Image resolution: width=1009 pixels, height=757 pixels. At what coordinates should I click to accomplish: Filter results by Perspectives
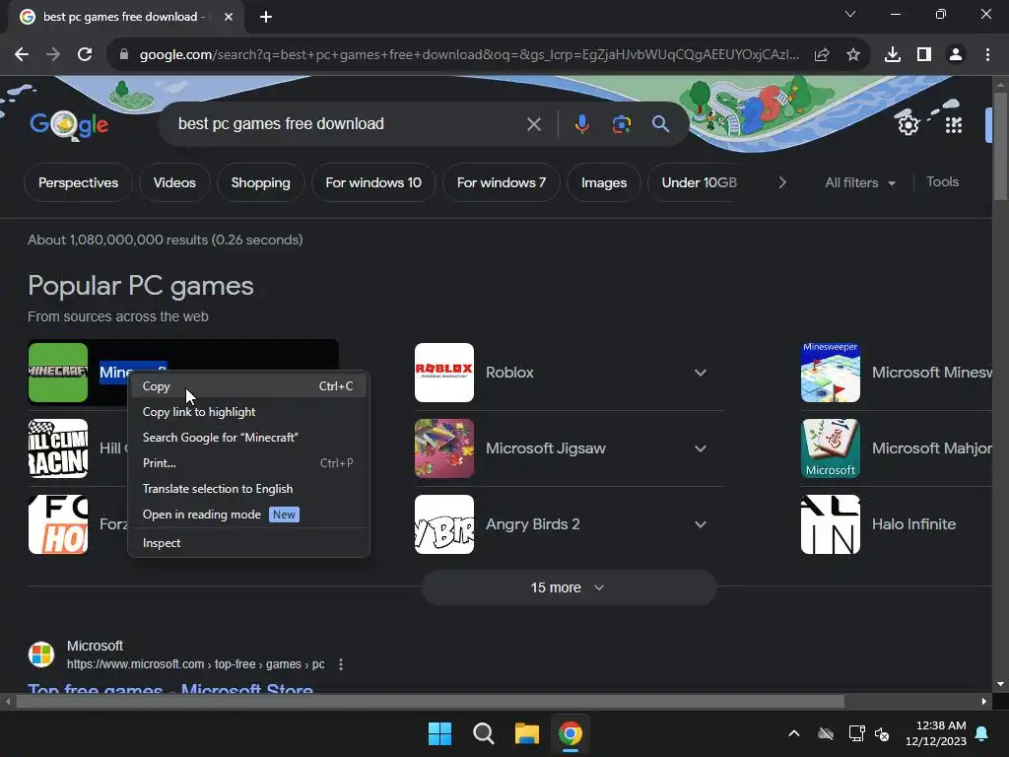tap(78, 182)
